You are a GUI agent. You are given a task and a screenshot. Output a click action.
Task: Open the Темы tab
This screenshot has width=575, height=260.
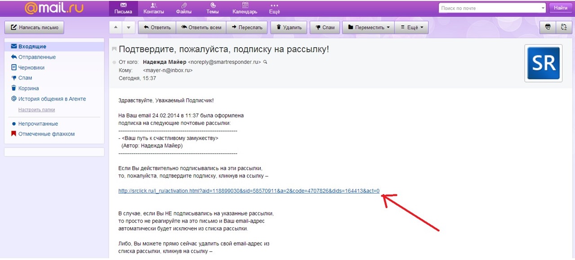click(x=212, y=8)
